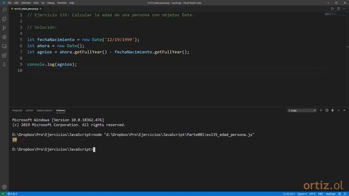
Task: Split the editor to the right
Action: click(x=338, y=9)
